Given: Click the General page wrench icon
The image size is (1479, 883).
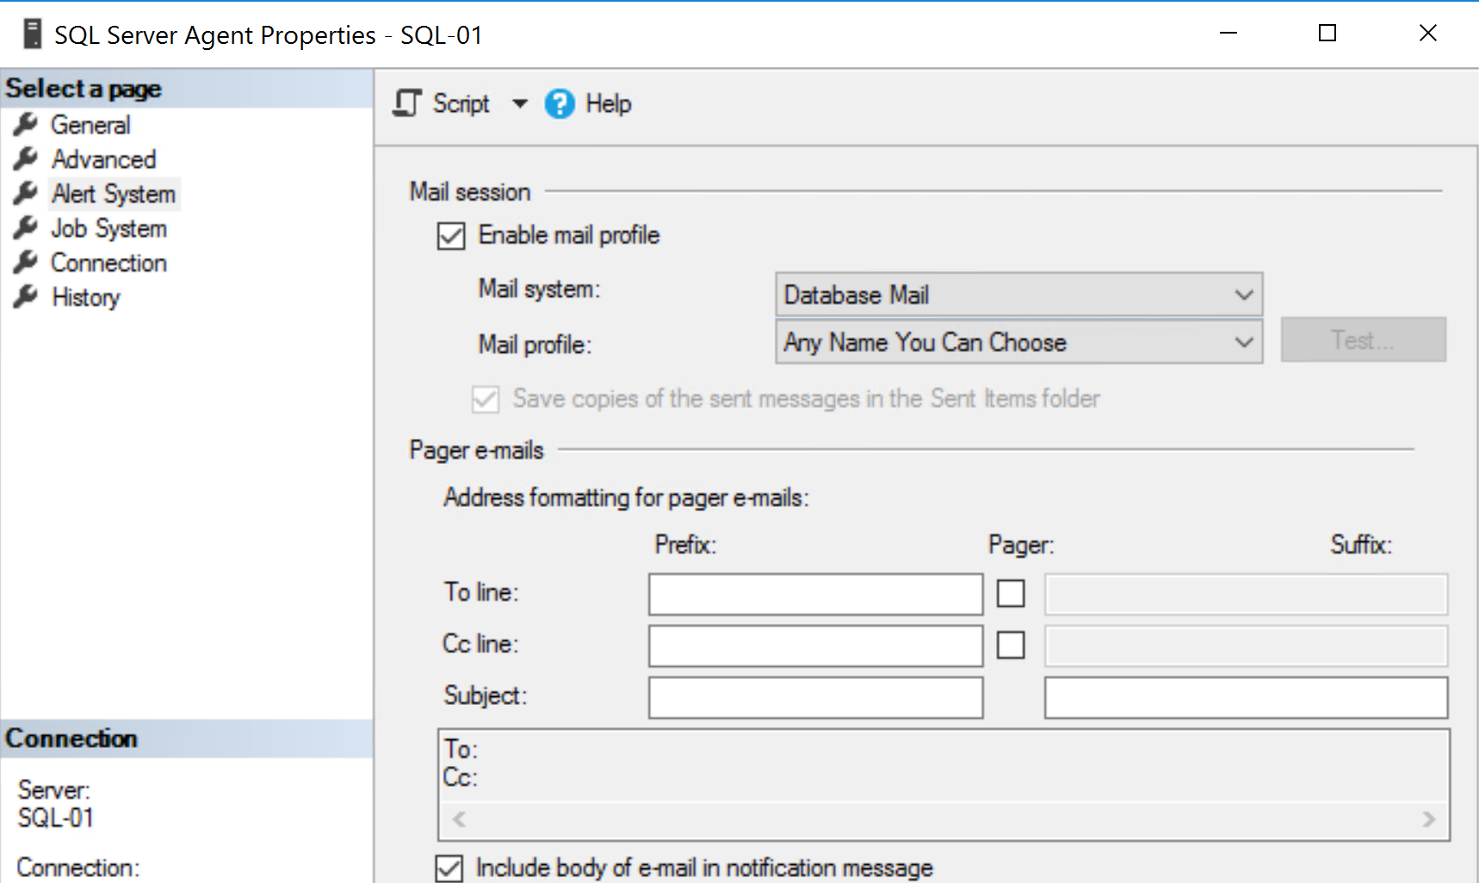Looking at the screenshot, I should (x=26, y=125).
